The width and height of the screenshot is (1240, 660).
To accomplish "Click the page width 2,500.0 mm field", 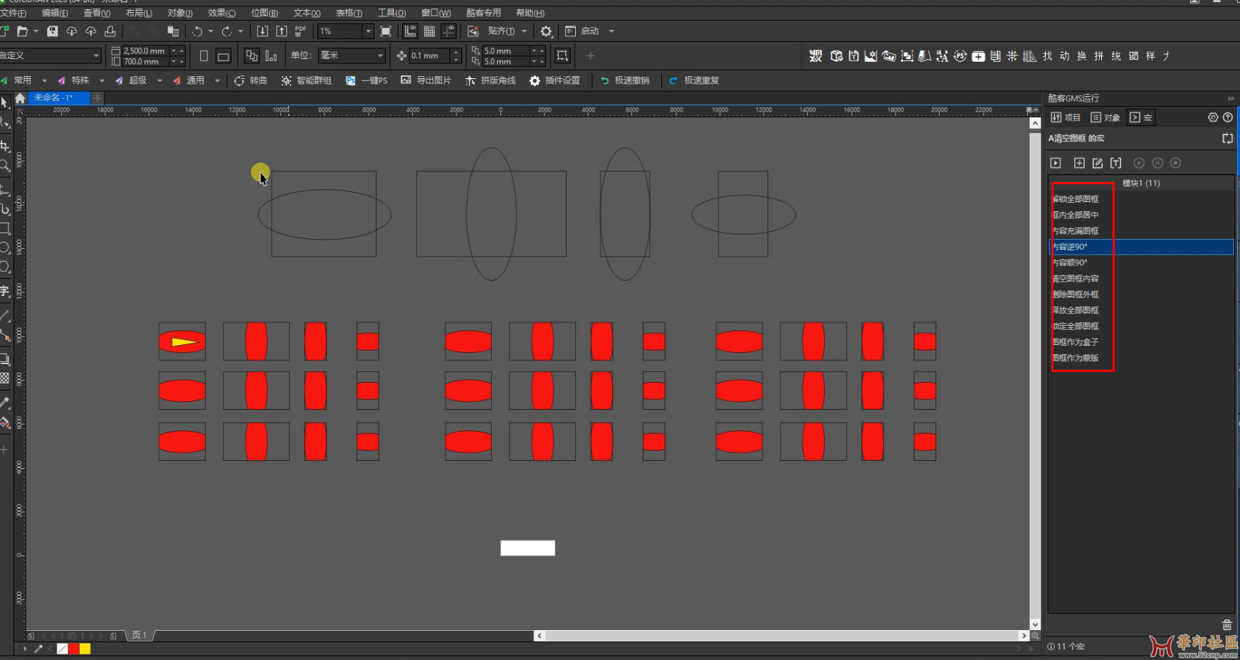I will pos(145,50).
